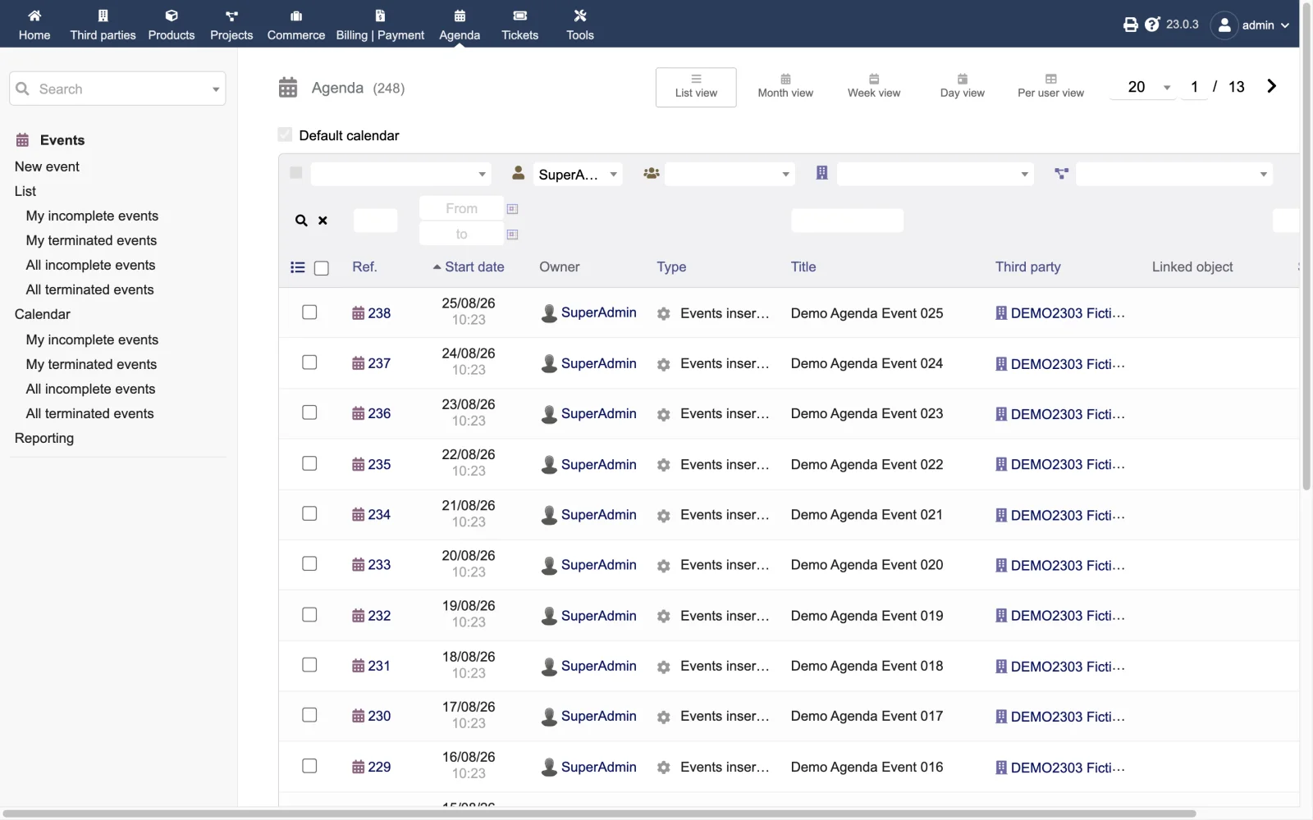Check the box for event 235

[x=309, y=463]
